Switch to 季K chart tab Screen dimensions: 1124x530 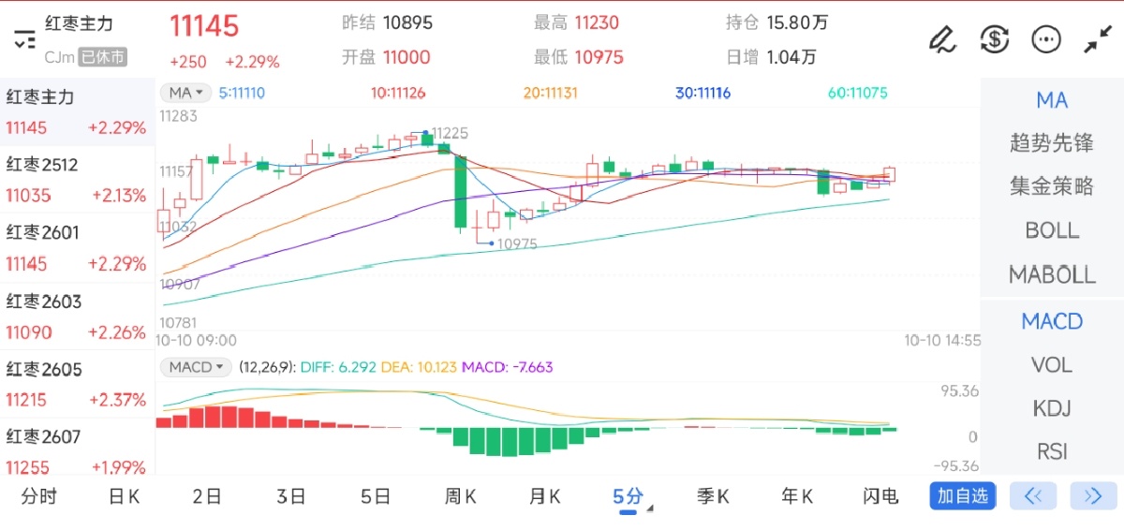coord(713,496)
